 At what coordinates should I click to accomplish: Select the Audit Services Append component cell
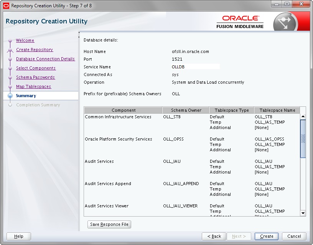(108, 184)
